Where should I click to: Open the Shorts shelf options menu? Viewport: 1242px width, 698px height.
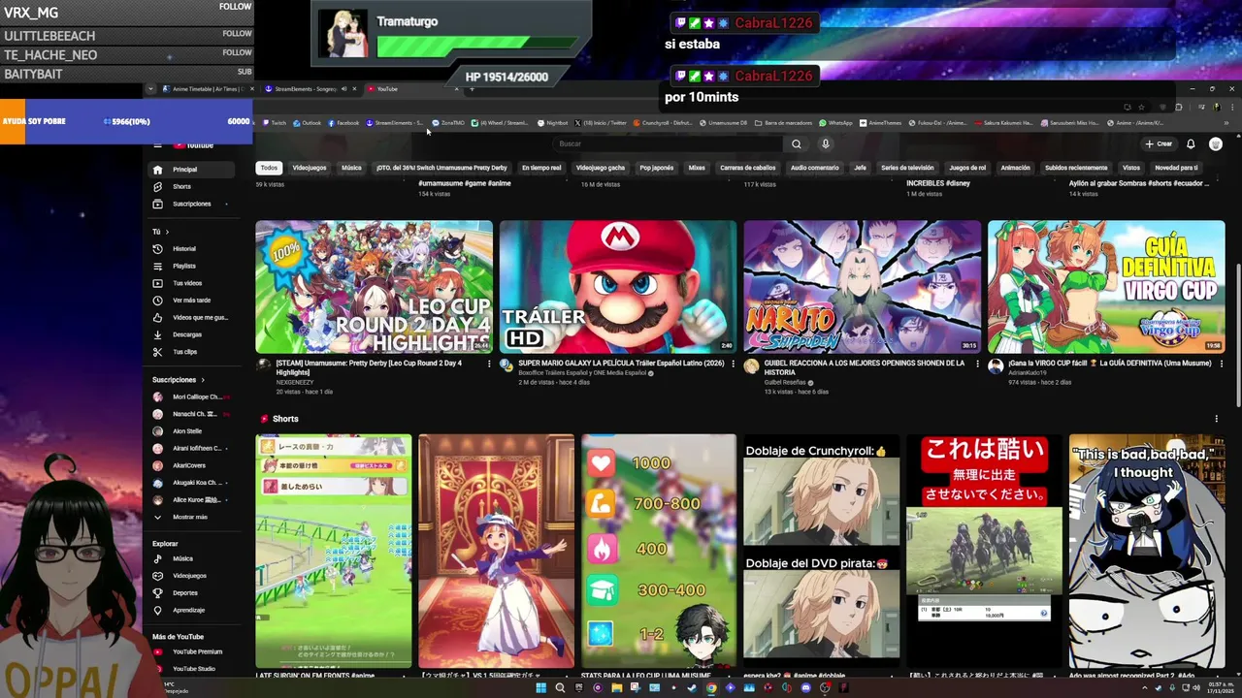pos(1216,419)
